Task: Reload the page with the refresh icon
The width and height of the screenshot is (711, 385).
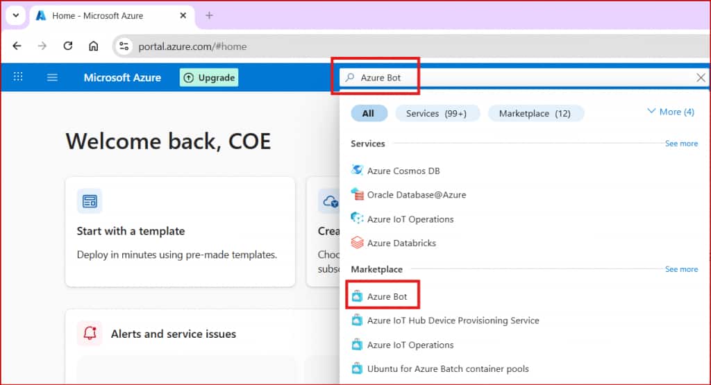Action: (x=68, y=46)
